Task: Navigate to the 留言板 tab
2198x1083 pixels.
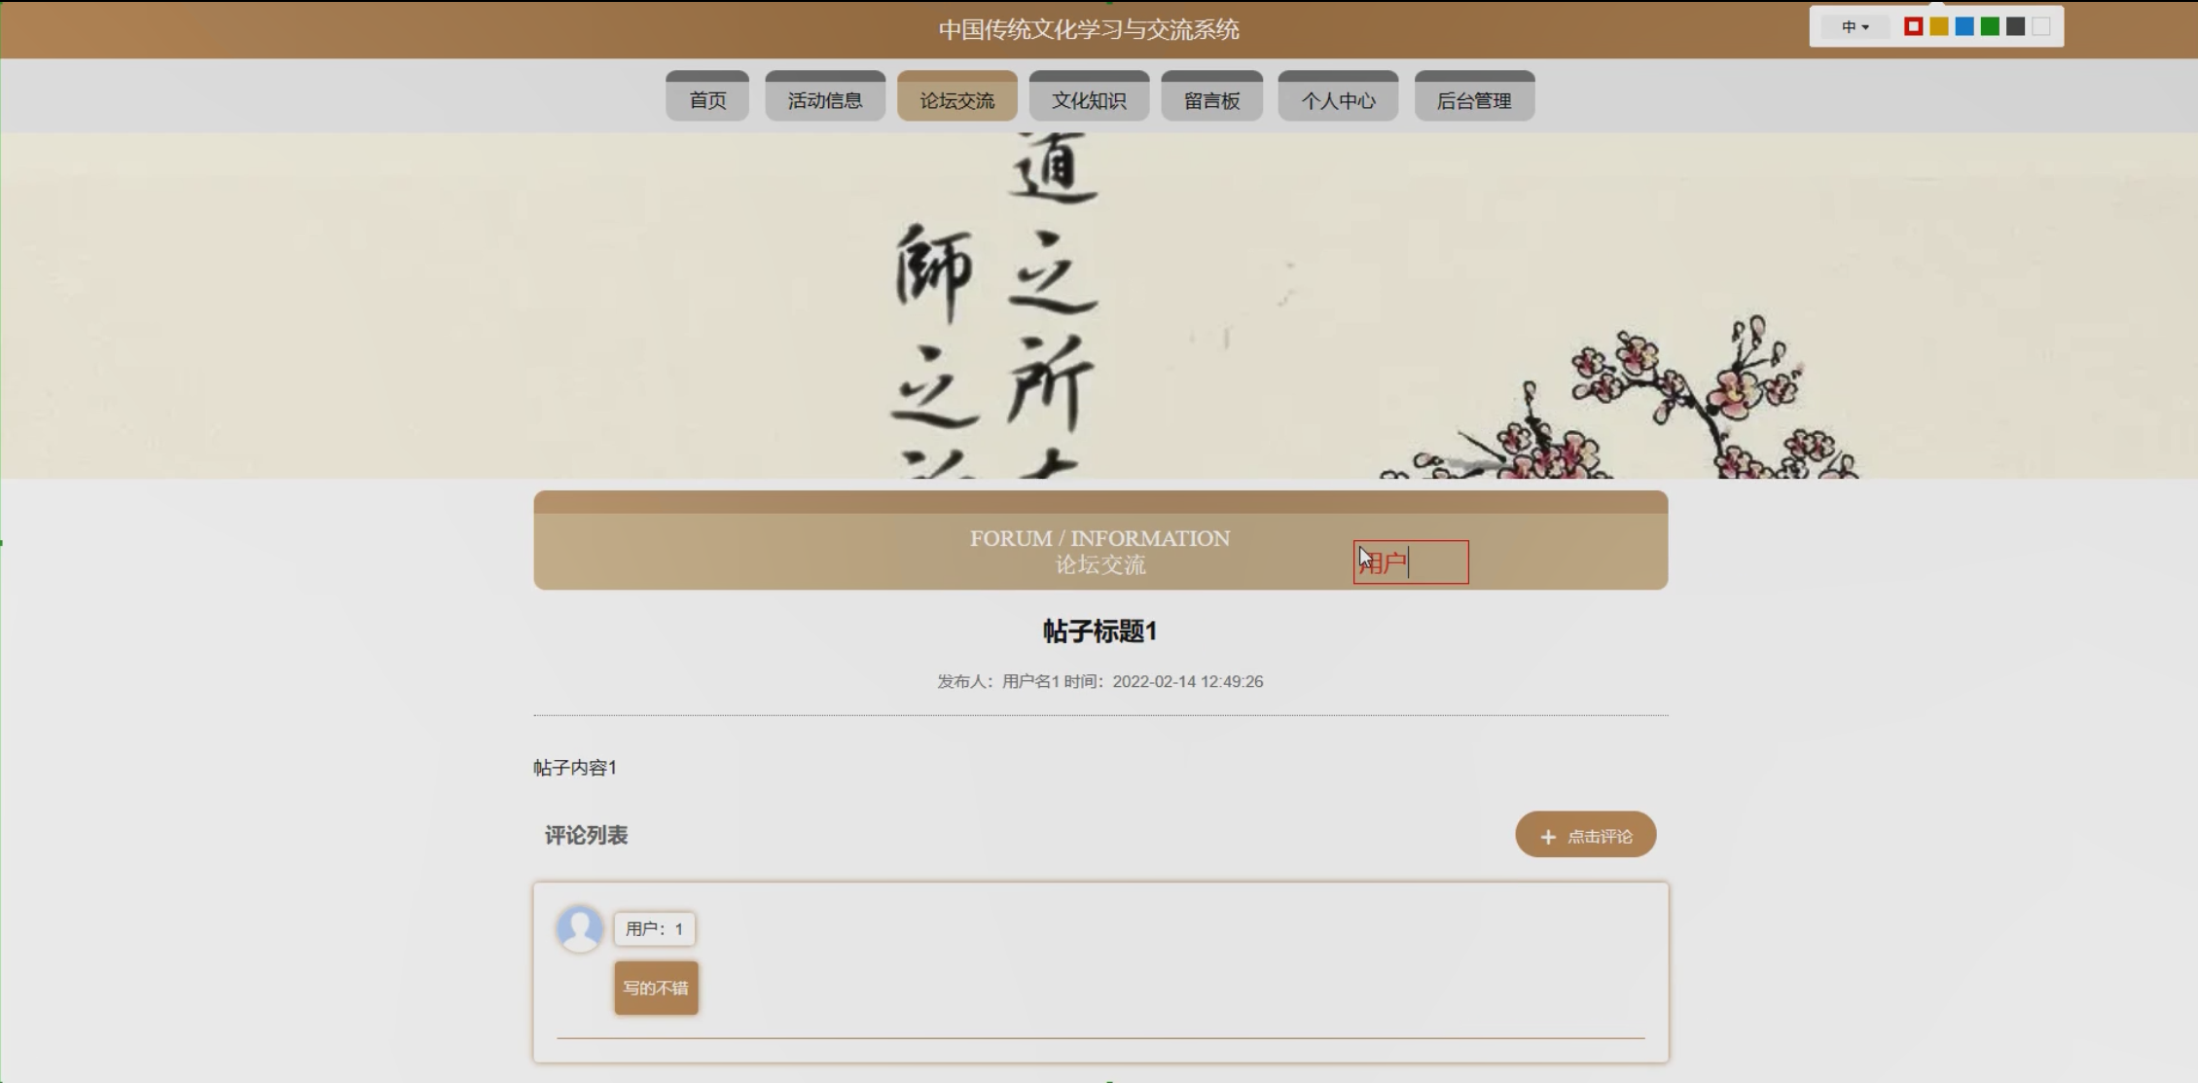Action: click(1212, 98)
